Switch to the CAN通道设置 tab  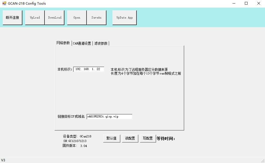82,43
